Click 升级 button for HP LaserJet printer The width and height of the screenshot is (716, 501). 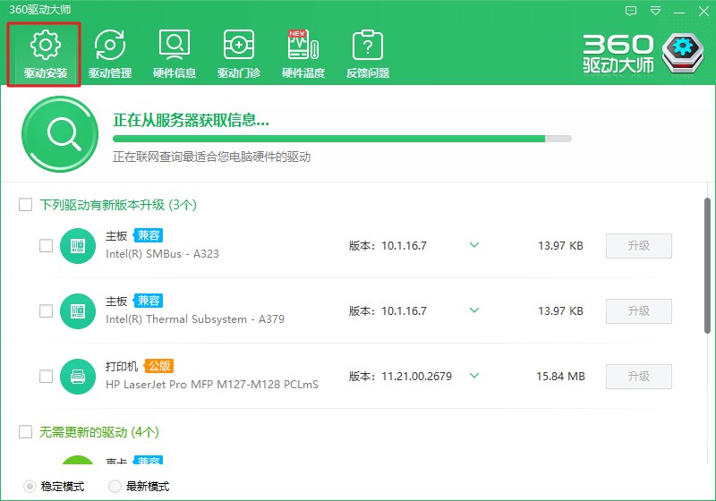639,377
